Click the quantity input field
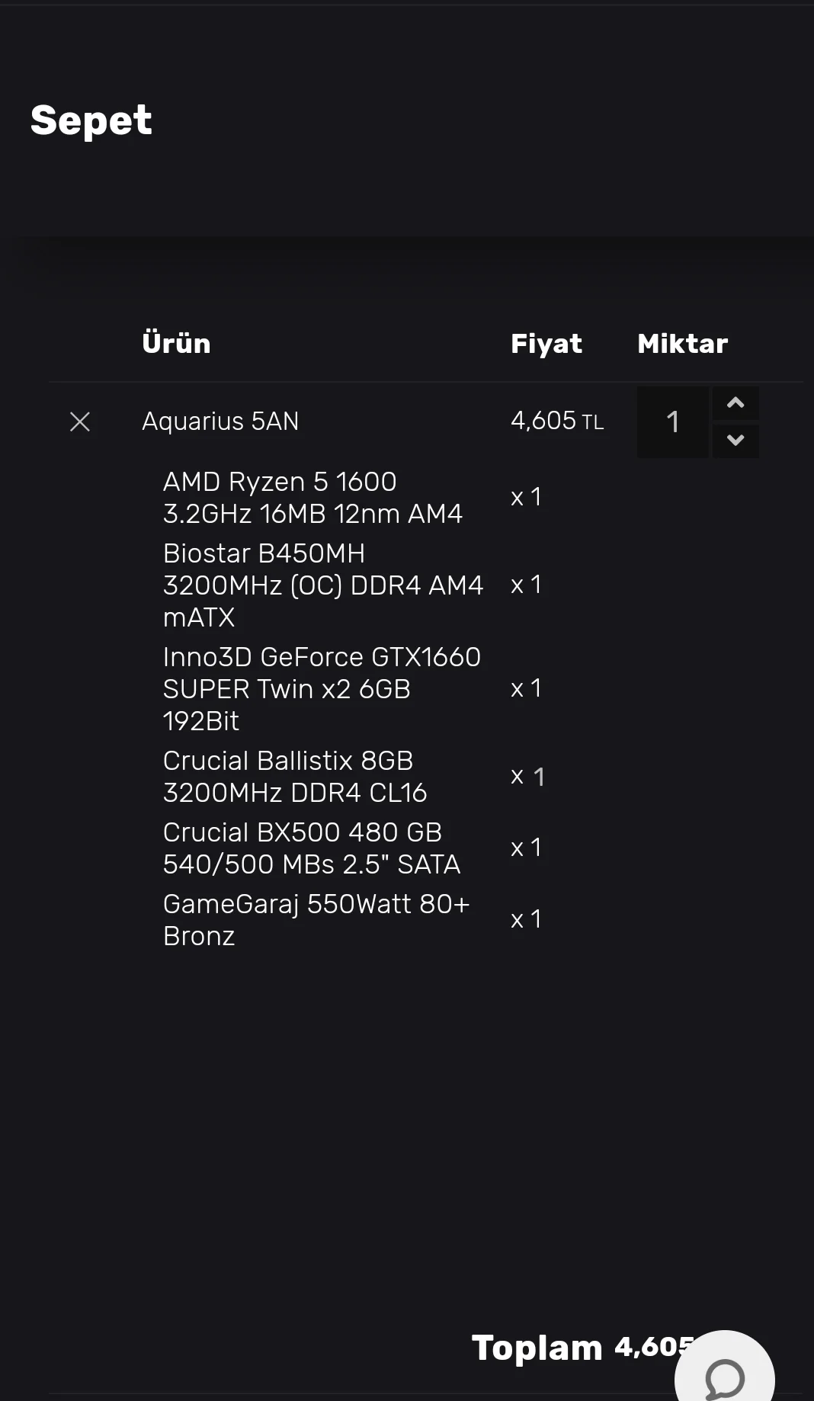The image size is (814, 1401). pos(672,422)
